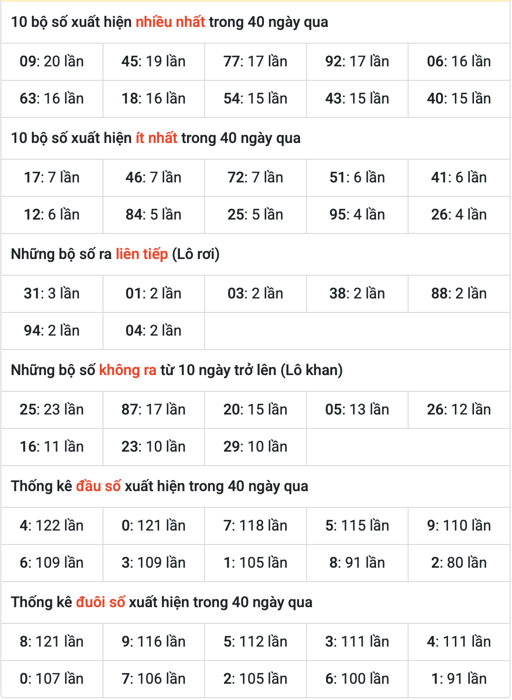Click the 2: 80 lần entry
The image size is (512, 700).
pyautogui.click(x=459, y=563)
